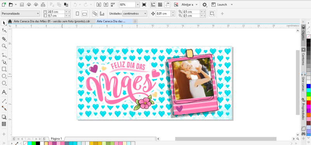Set page to portrait orientation

click(x=77, y=14)
